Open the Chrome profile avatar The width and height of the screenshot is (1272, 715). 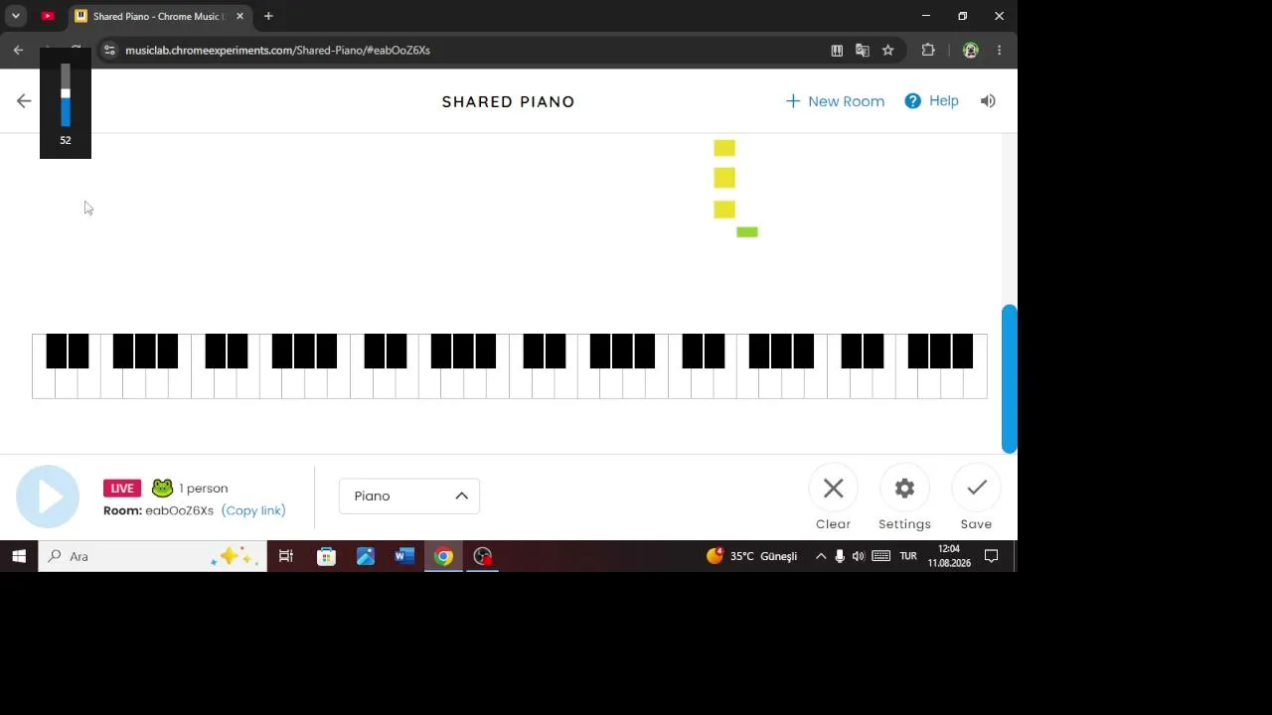tap(971, 50)
